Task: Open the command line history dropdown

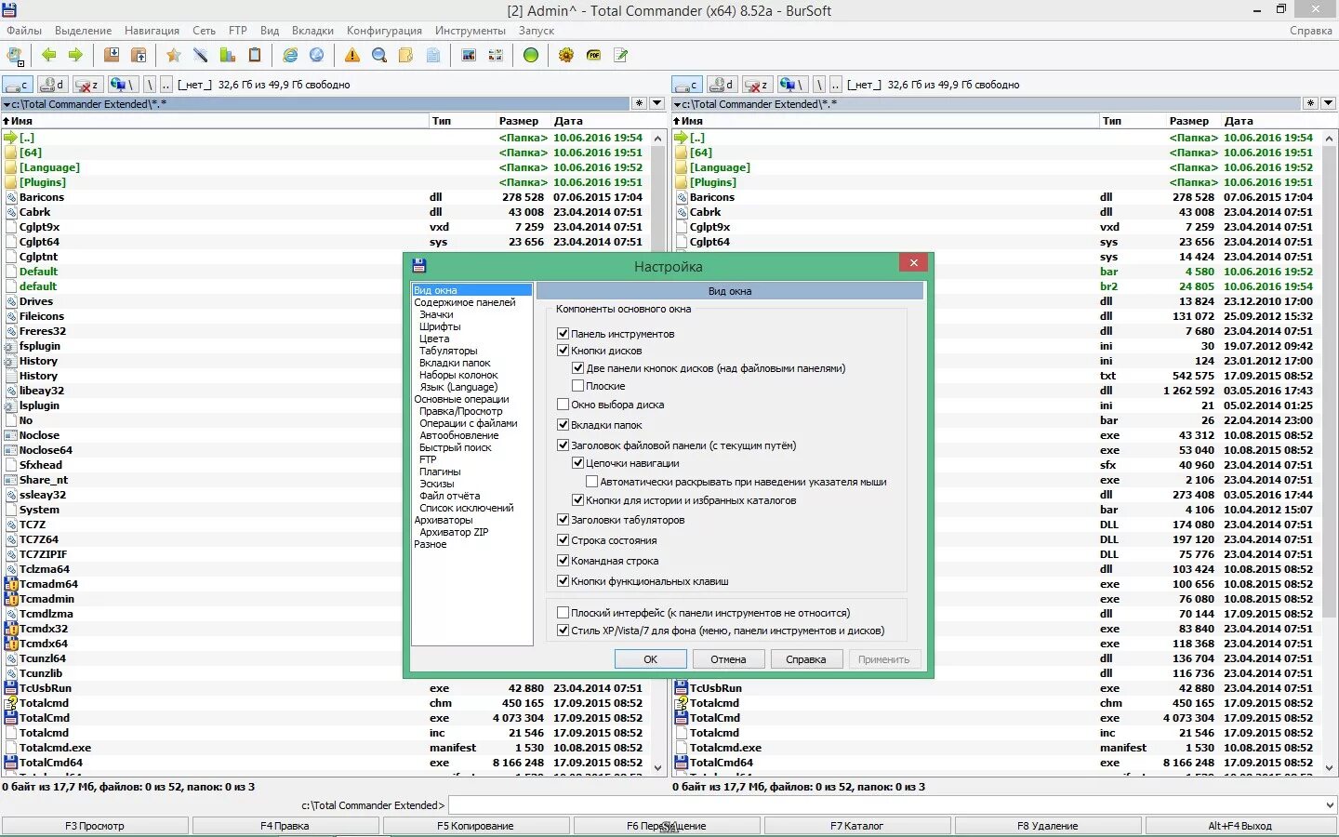Action: 1329,805
